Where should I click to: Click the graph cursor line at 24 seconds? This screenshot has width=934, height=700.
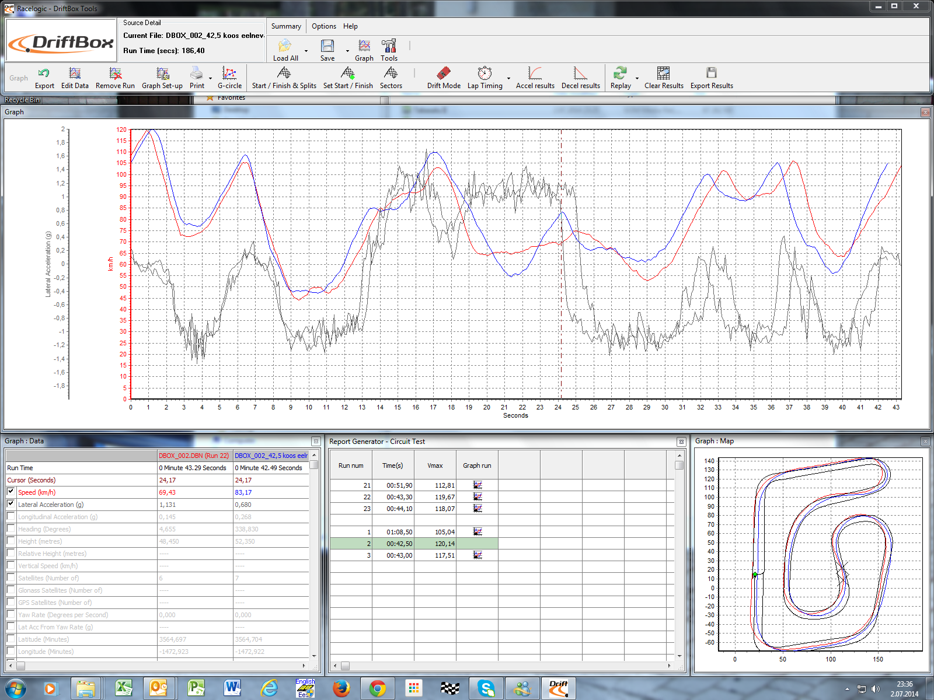(561, 264)
